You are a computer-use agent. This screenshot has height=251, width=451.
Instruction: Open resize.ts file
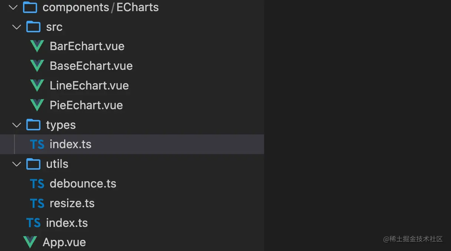click(72, 203)
